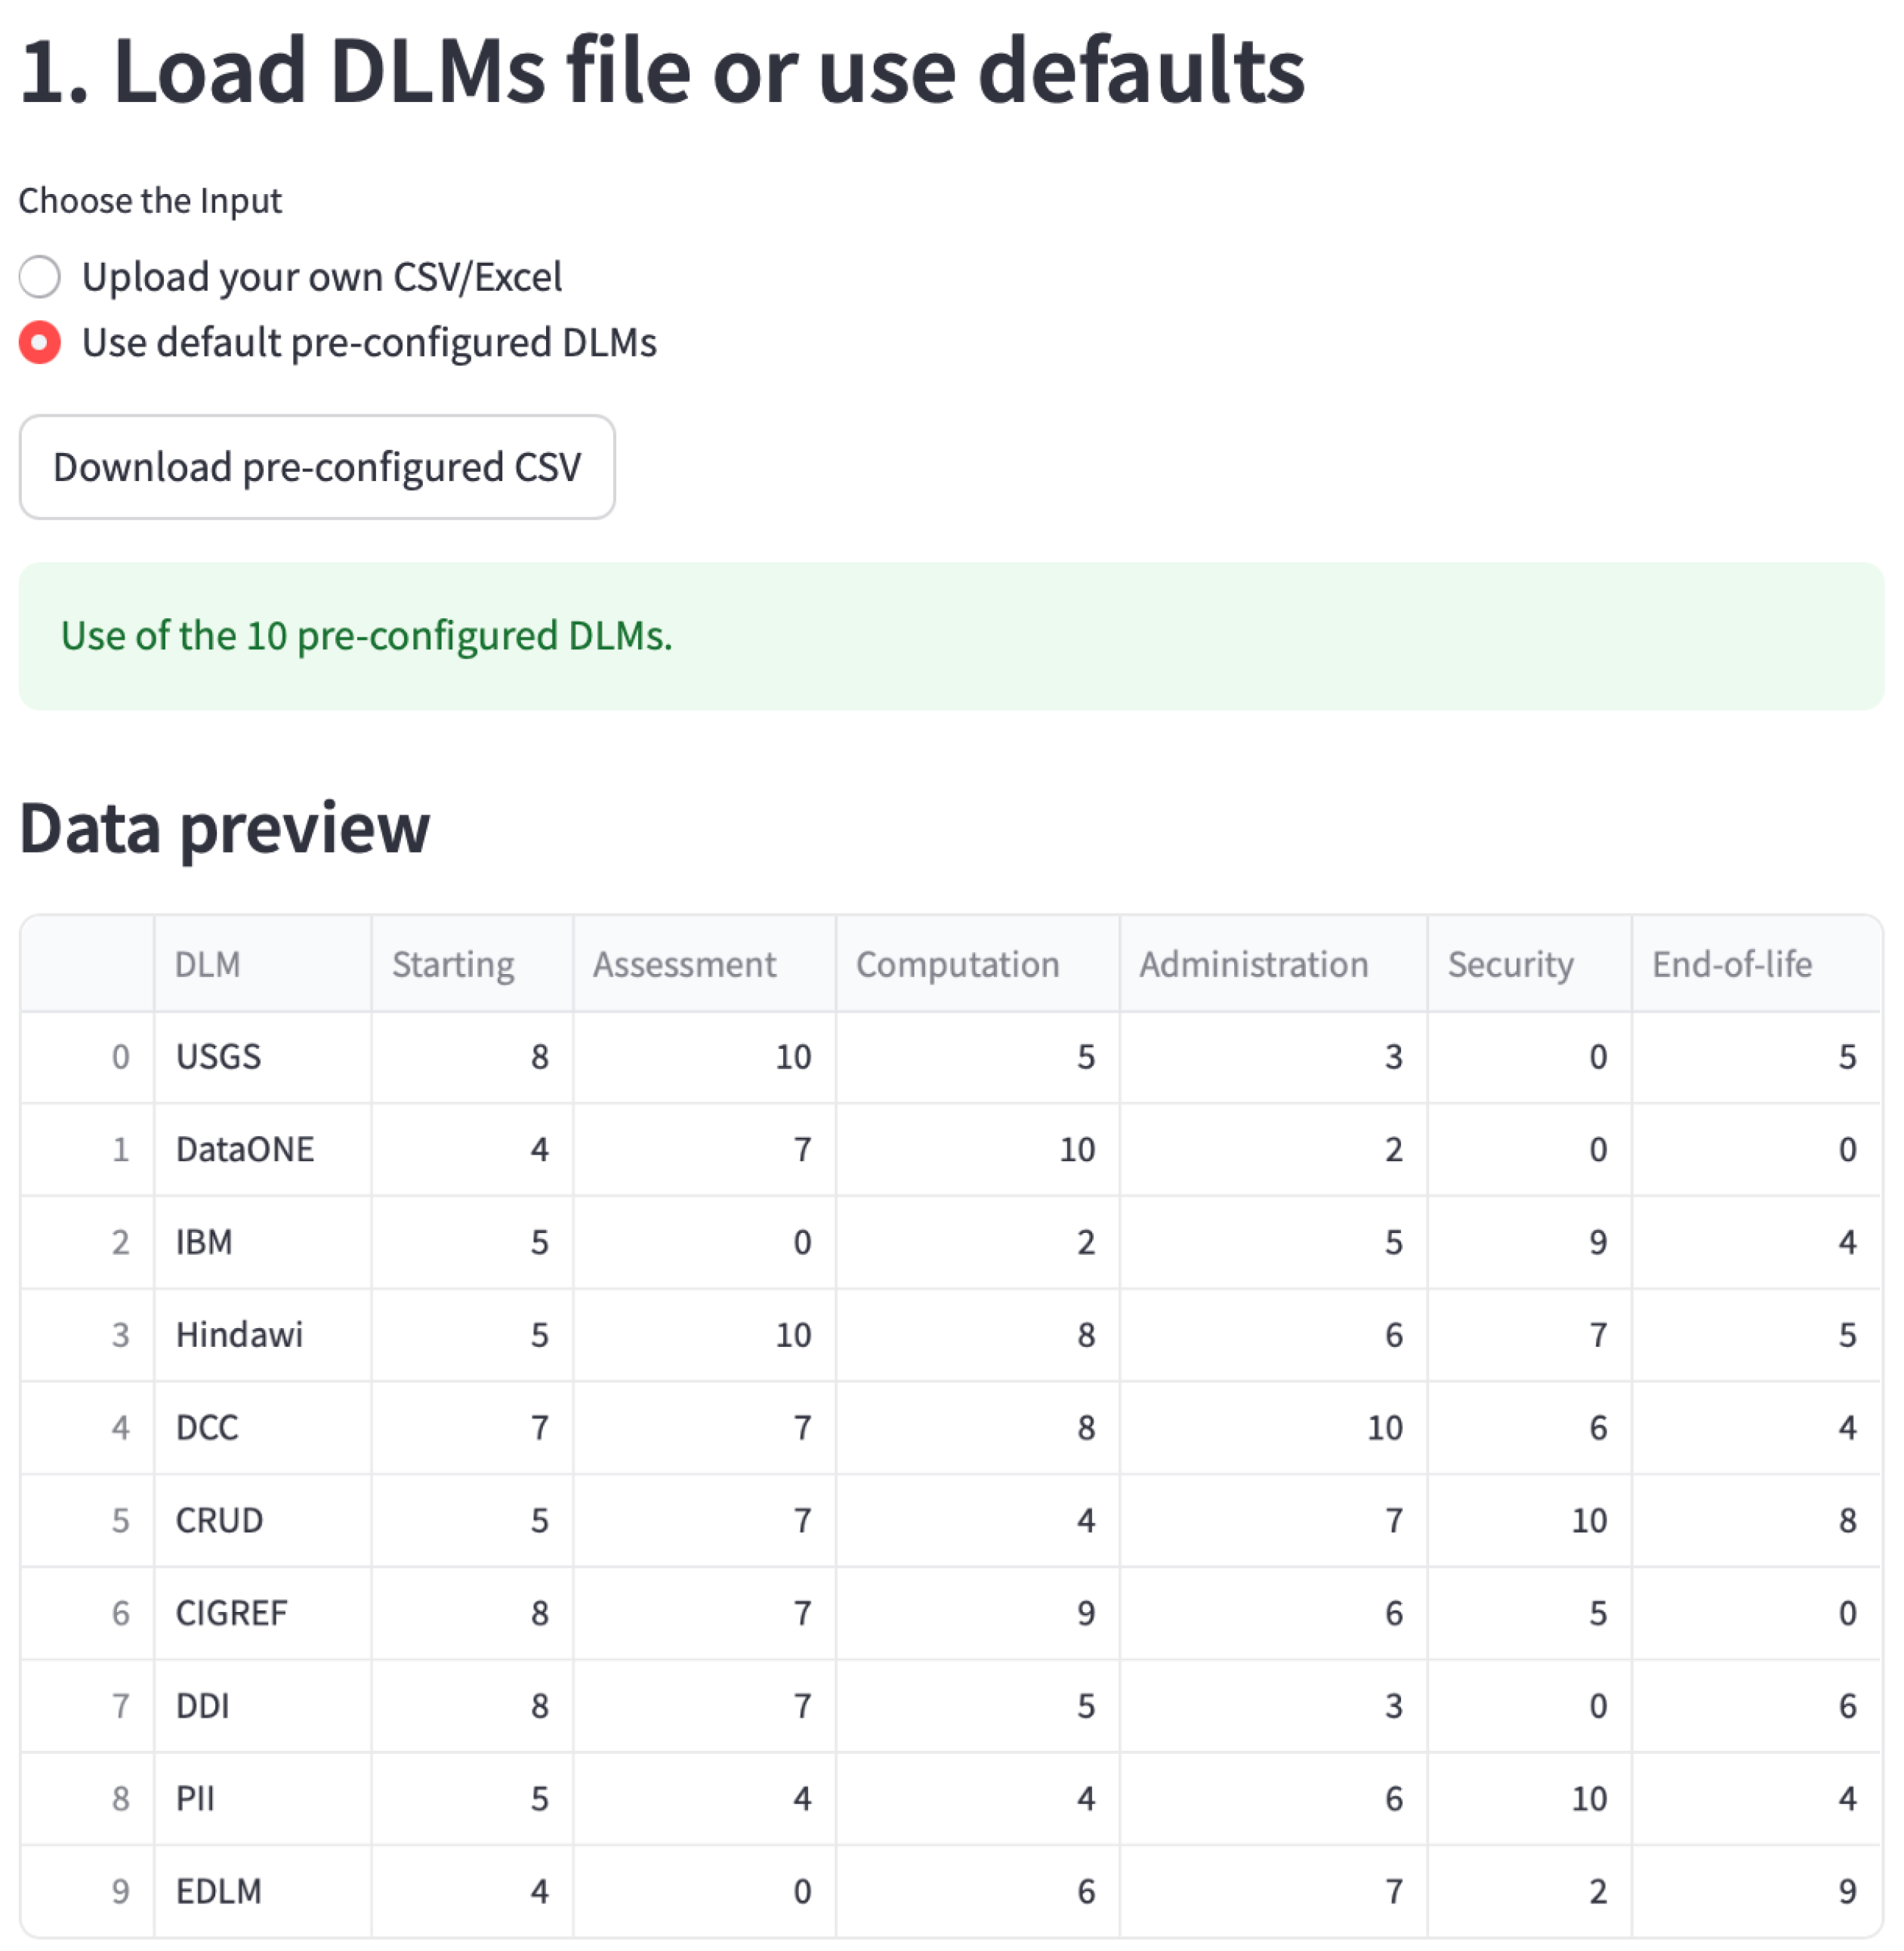Viewport: 1904px width, 1951px height.
Task: Select the IBM cell
Action: click(263, 1242)
